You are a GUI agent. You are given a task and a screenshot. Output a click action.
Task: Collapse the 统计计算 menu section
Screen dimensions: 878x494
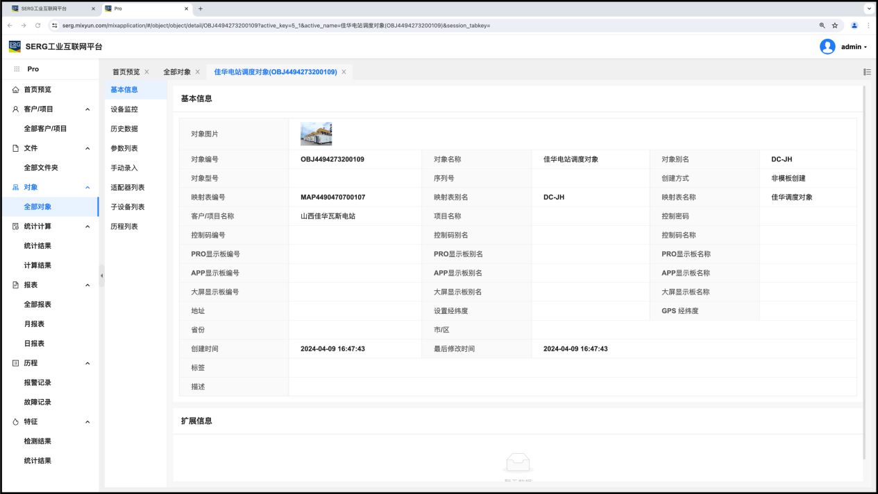87,227
